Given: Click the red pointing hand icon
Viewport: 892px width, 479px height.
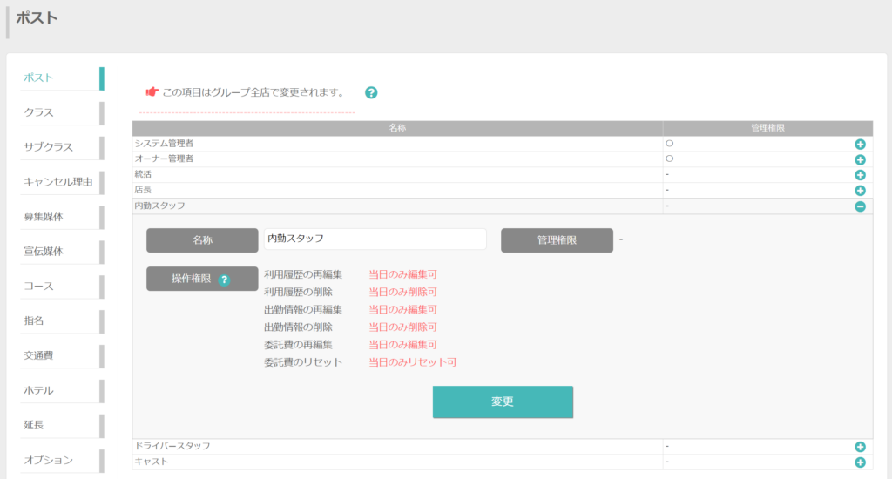Looking at the screenshot, I should [152, 91].
